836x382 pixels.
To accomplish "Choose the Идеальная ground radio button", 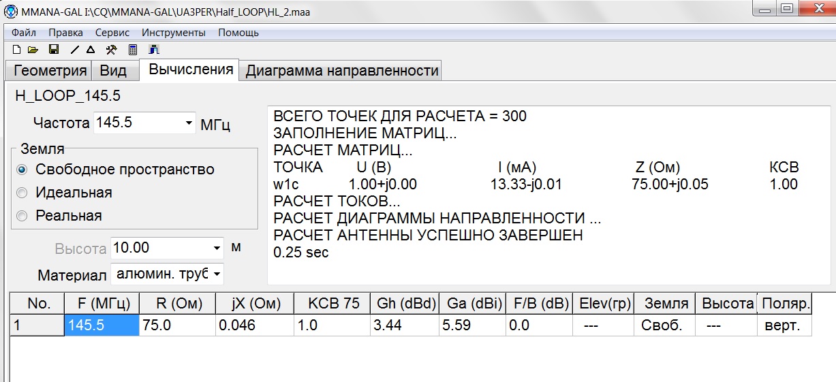I will (22, 193).
